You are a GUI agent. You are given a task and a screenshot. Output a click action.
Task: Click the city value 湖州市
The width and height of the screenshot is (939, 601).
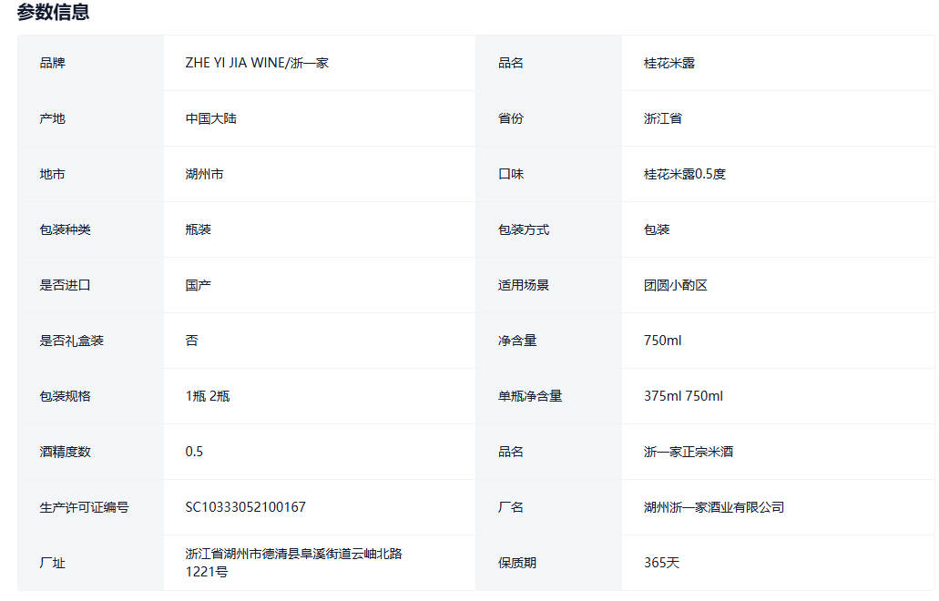(x=205, y=174)
